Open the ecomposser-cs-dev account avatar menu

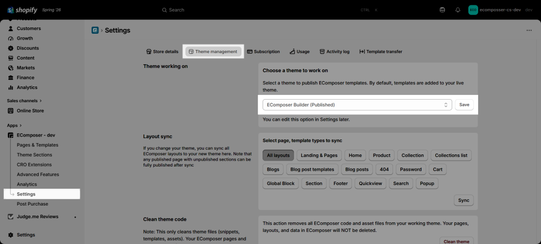point(473,10)
